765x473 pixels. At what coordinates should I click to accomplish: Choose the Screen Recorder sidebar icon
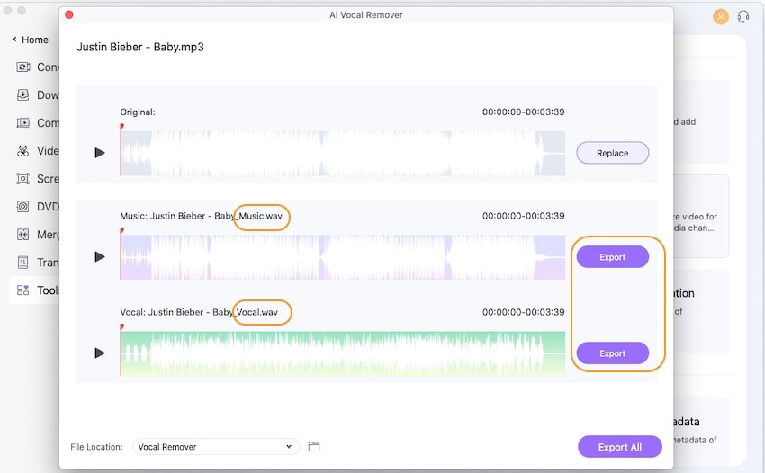(x=23, y=179)
